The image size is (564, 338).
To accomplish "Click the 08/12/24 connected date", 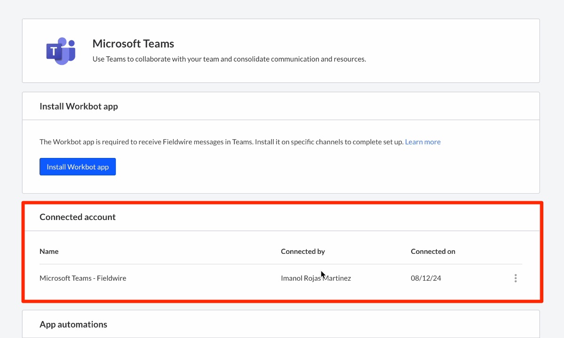I will click(x=426, y=278).
